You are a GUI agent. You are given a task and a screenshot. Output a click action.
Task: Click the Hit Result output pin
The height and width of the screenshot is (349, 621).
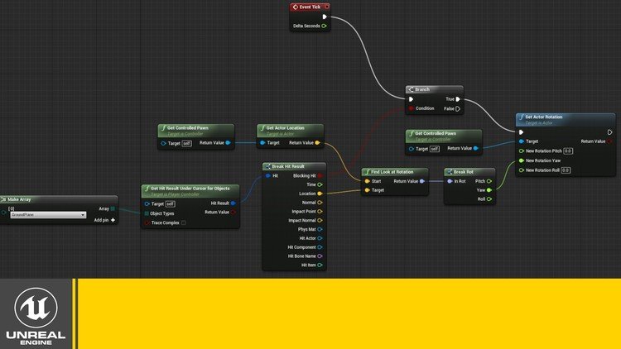233,203
